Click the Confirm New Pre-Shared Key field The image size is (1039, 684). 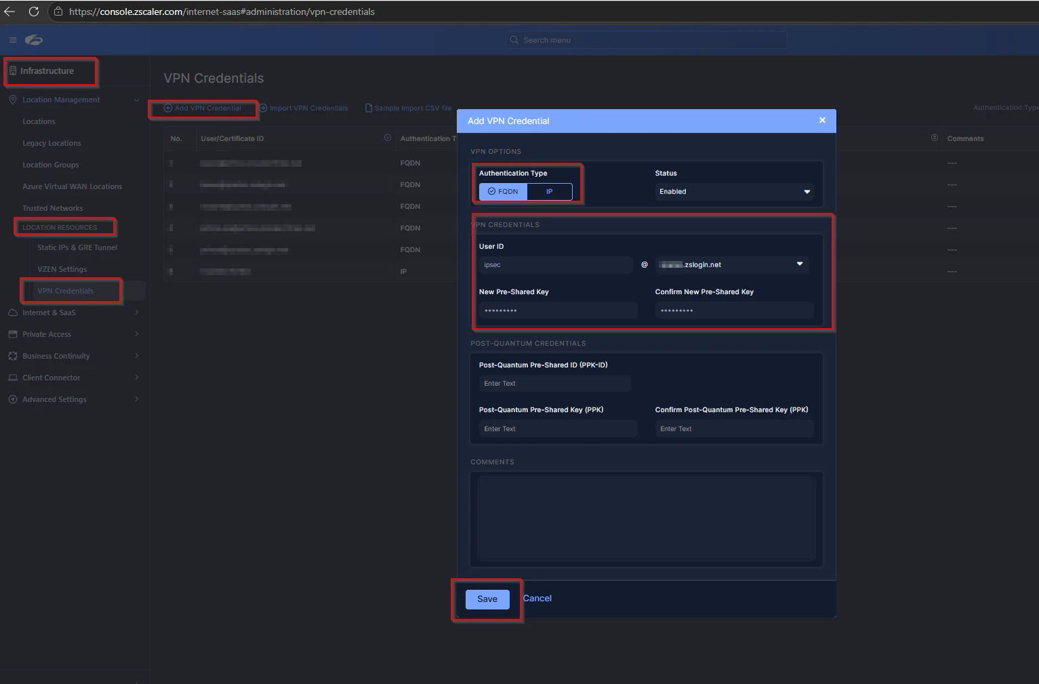[x=734, y=310]
